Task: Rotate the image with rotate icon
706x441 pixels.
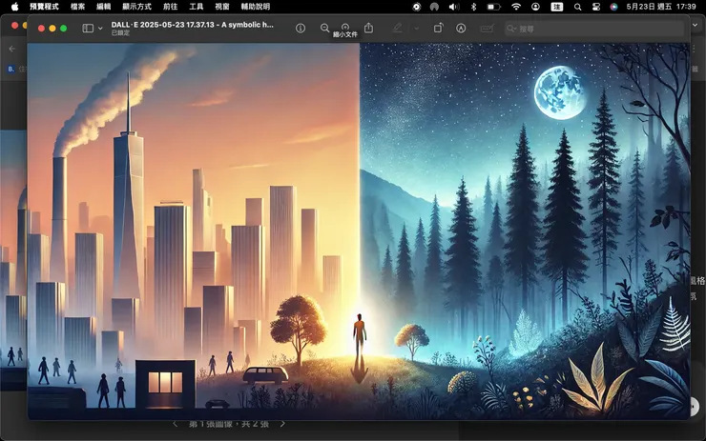Action: pos(438,29)
